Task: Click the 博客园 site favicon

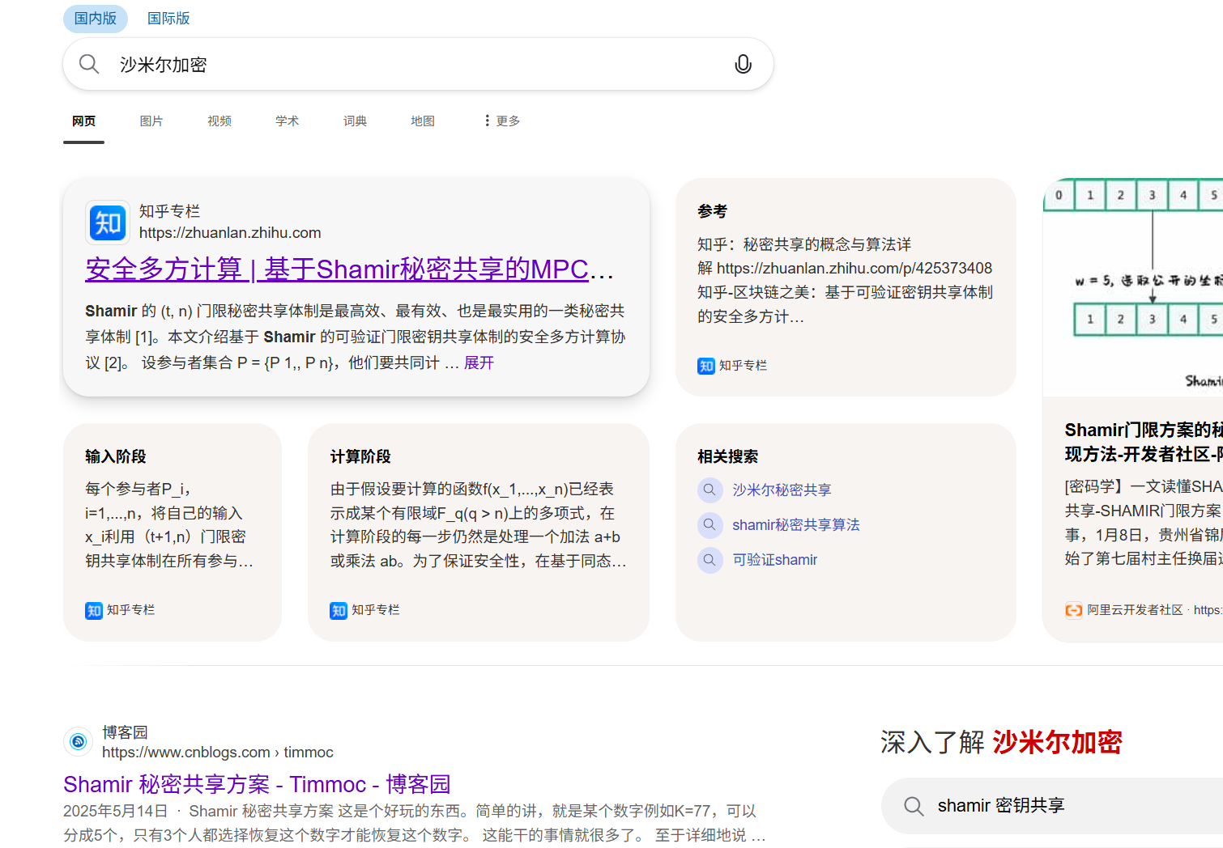Action: click(78, 741)
